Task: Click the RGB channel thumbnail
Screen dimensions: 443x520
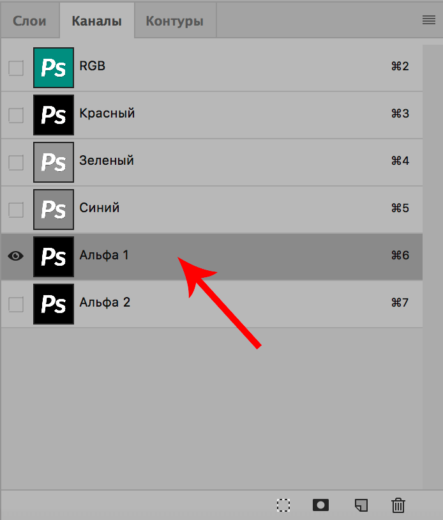Action: click(x=54, y=67)
